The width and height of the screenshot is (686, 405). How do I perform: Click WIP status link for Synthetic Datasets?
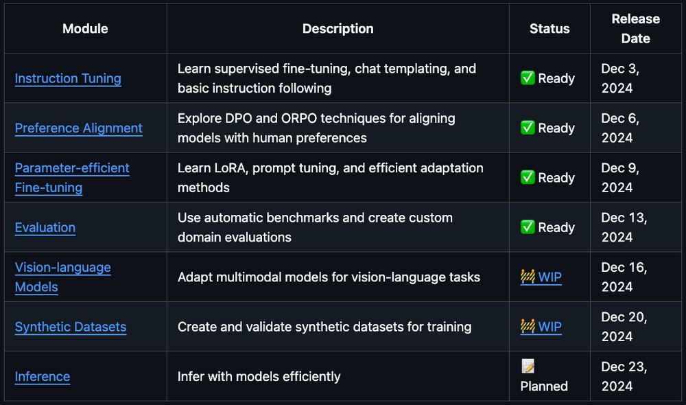tap(549, 327)
